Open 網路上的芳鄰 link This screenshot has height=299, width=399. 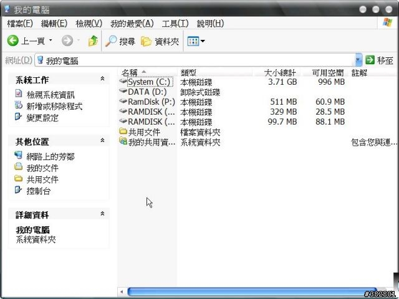tap(50, 156)
